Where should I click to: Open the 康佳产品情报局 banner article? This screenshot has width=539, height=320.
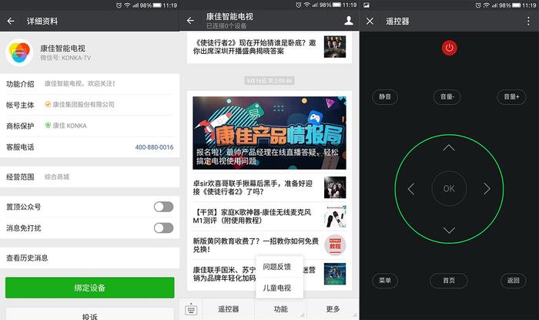(269, 133)
